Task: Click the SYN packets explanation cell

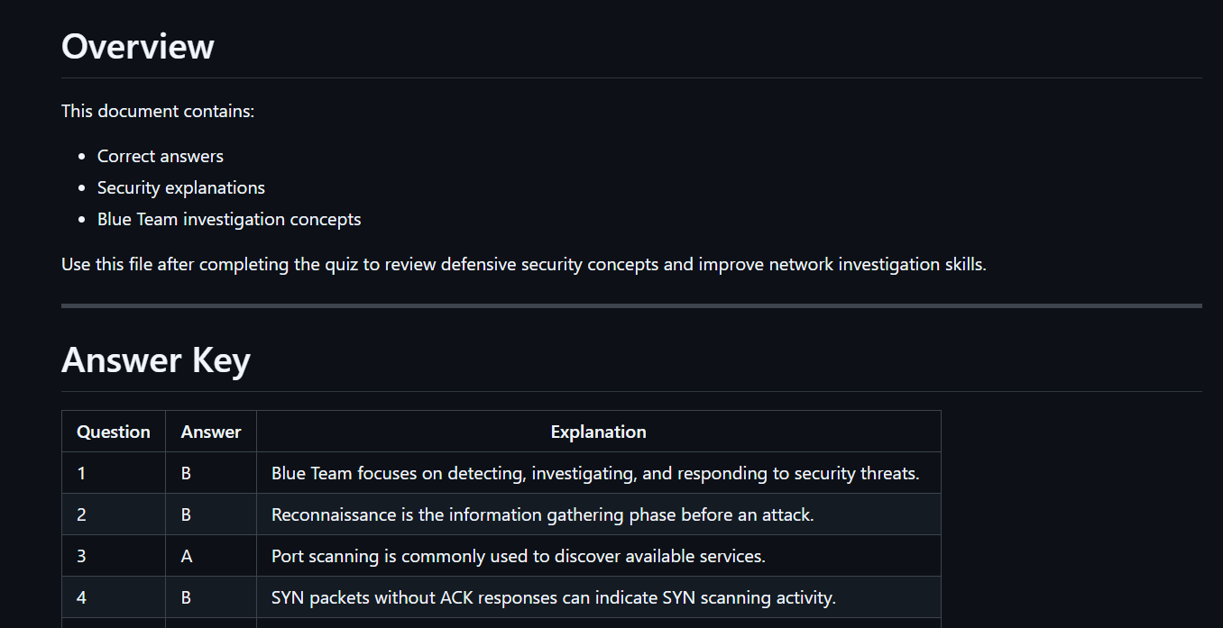Action: pyautogui.click(x=599, y=597)
